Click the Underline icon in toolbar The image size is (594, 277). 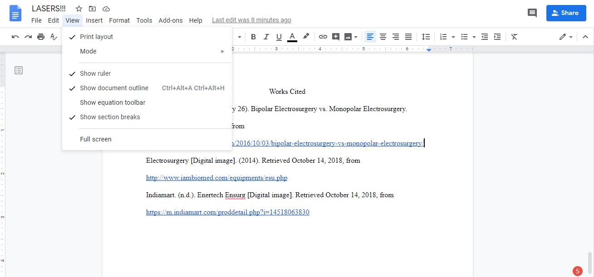coord(279,37)
